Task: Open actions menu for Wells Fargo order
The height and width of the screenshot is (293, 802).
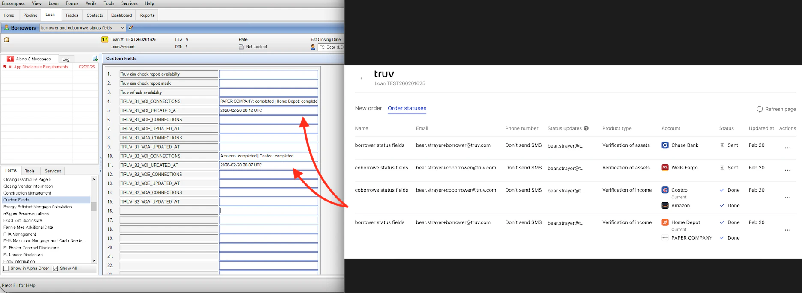Action: tap(787, 170)
